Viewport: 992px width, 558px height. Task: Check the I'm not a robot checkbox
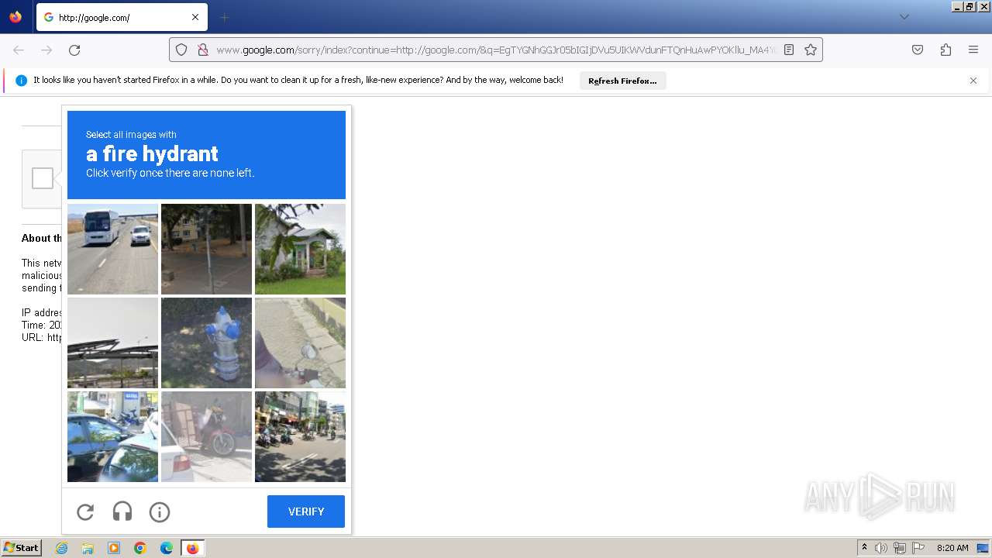pos(43,178)
